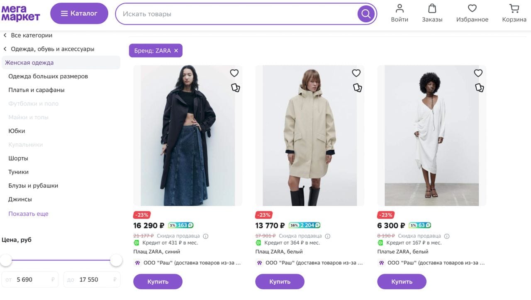Open the Корзина (cart) icon

pos(514,12)
